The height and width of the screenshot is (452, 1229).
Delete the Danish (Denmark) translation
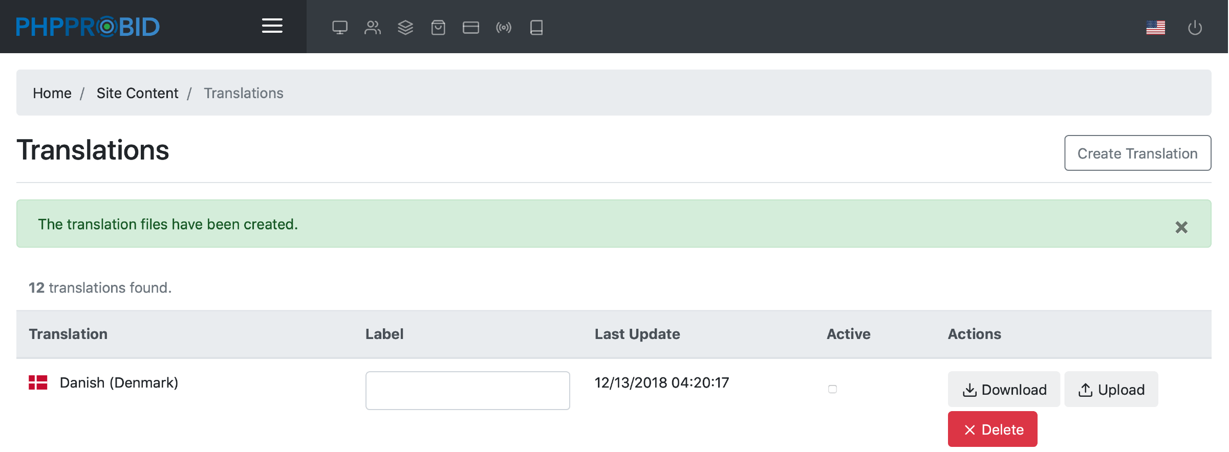tap(993, 430)
